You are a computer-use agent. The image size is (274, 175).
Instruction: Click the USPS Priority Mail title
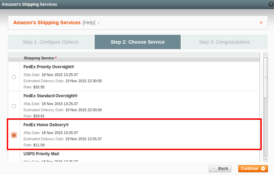click(41, 154)
